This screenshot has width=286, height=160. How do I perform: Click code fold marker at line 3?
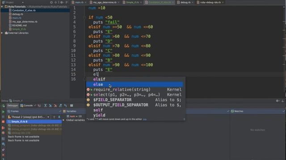tap(84, 17)
